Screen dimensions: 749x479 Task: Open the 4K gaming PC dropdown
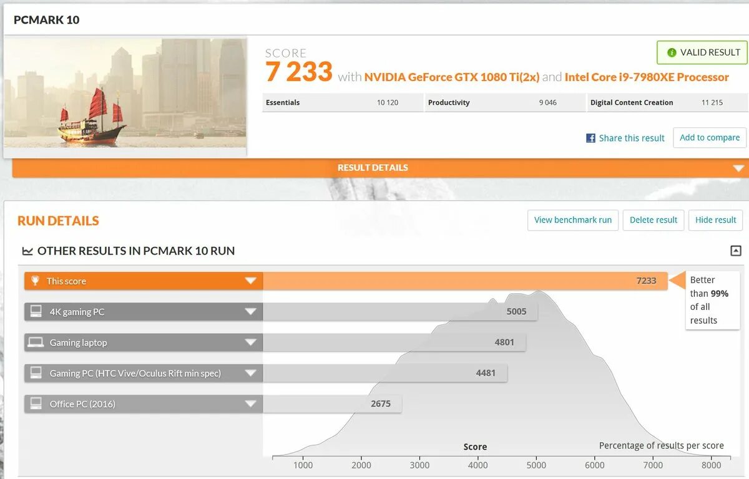(252, 311)
